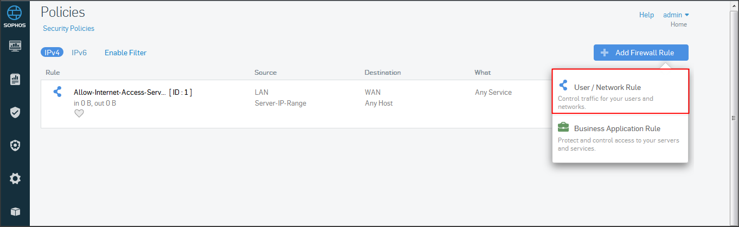Click the vertical scrollbar handle at right

click(x=734, y=118)
